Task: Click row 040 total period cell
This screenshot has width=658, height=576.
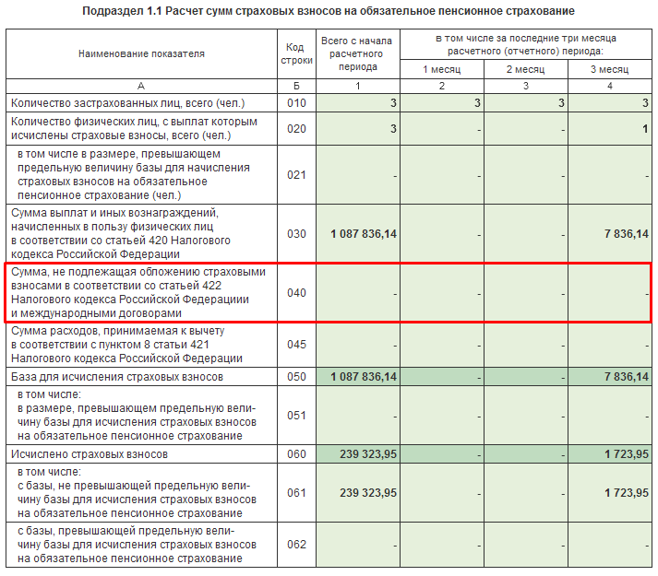Action: pyautogui.click(x=358, y=293)
